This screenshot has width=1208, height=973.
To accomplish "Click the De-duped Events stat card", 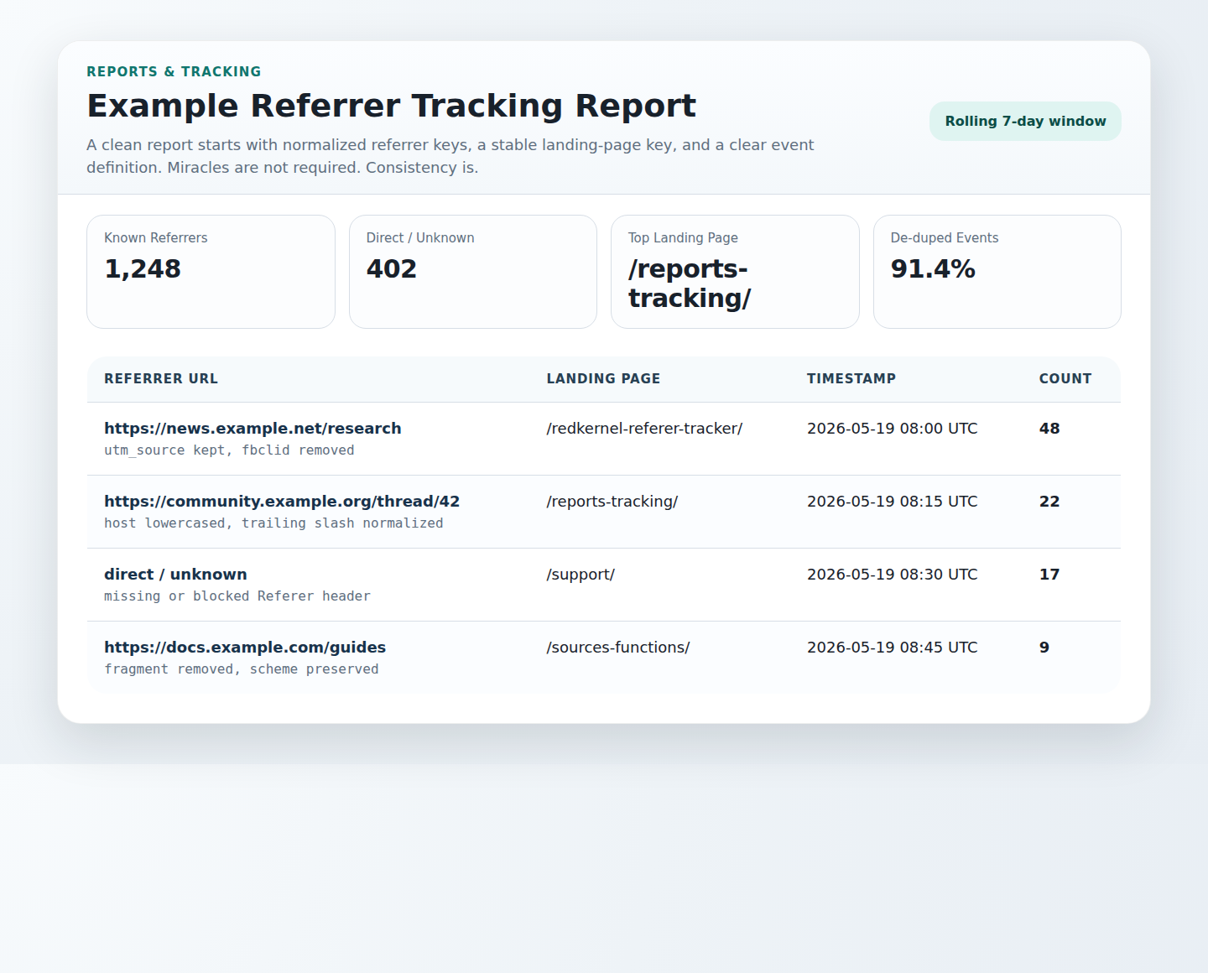I will [x=997, y=272].
